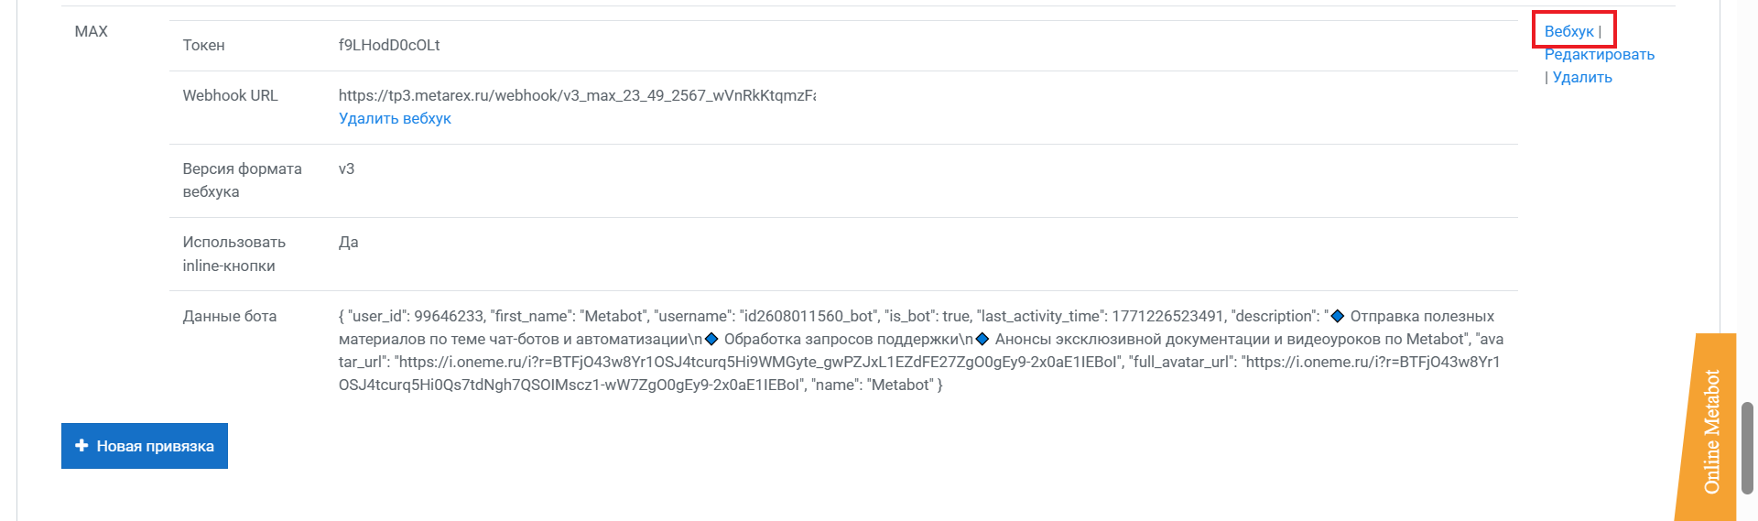Image resolution: width=1758 pixels, height=521 pixels.
Task: Click Удалить link next to Редактировать
Action: point(1581,77)
